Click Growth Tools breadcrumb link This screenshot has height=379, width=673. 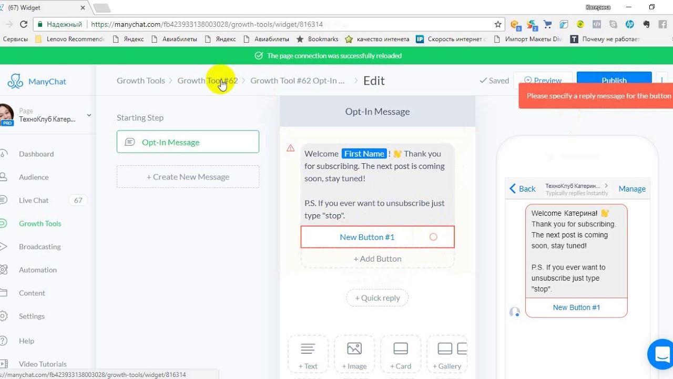141,81
